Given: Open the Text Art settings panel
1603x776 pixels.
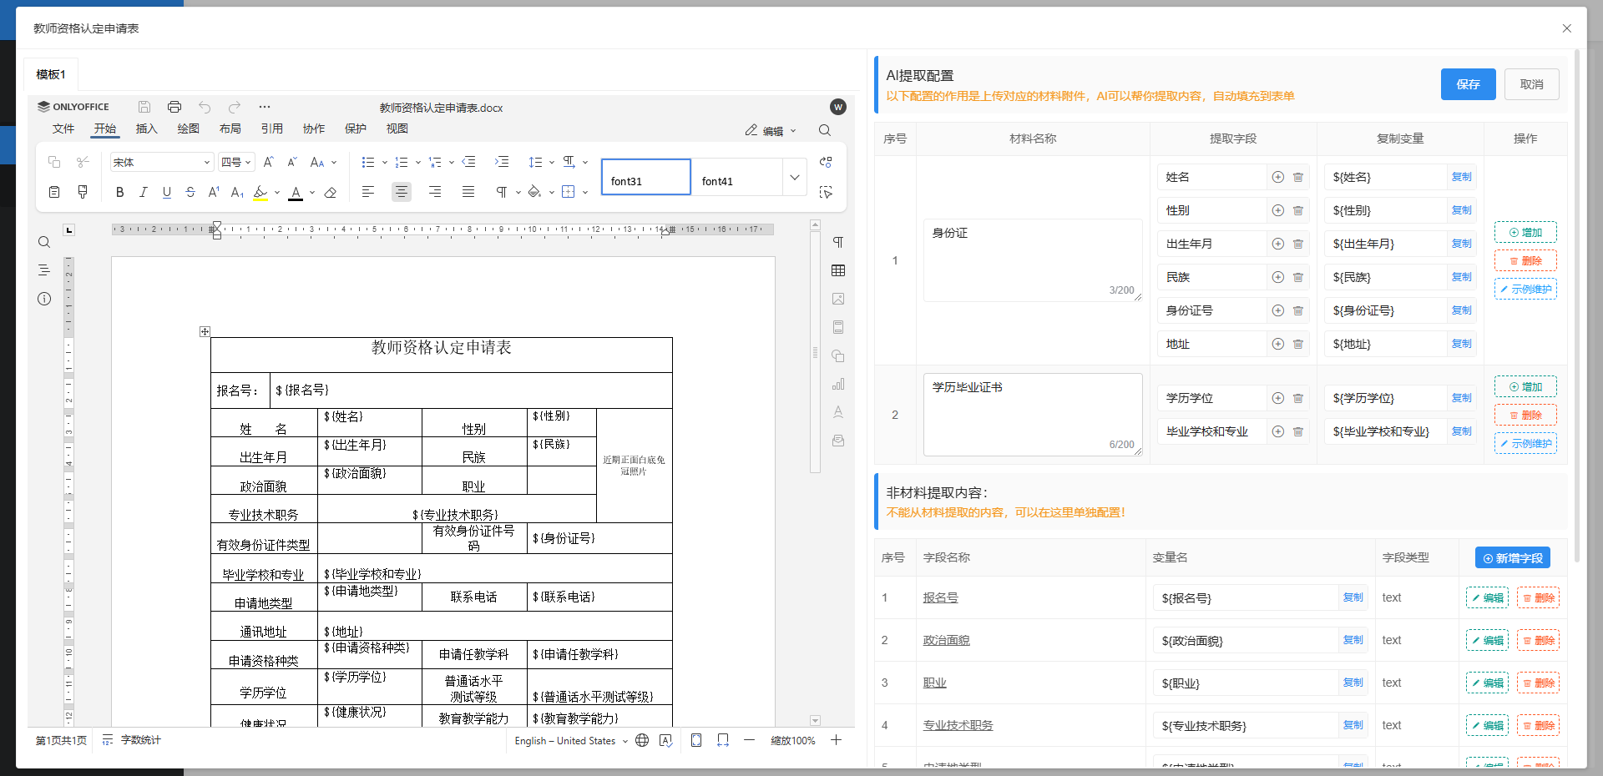Looking at the screenshot, I should pos(838,411).
